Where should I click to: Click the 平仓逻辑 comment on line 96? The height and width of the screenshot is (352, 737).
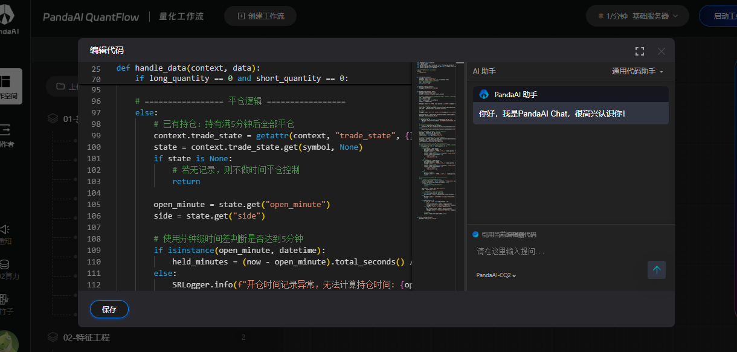click(240, 101)
